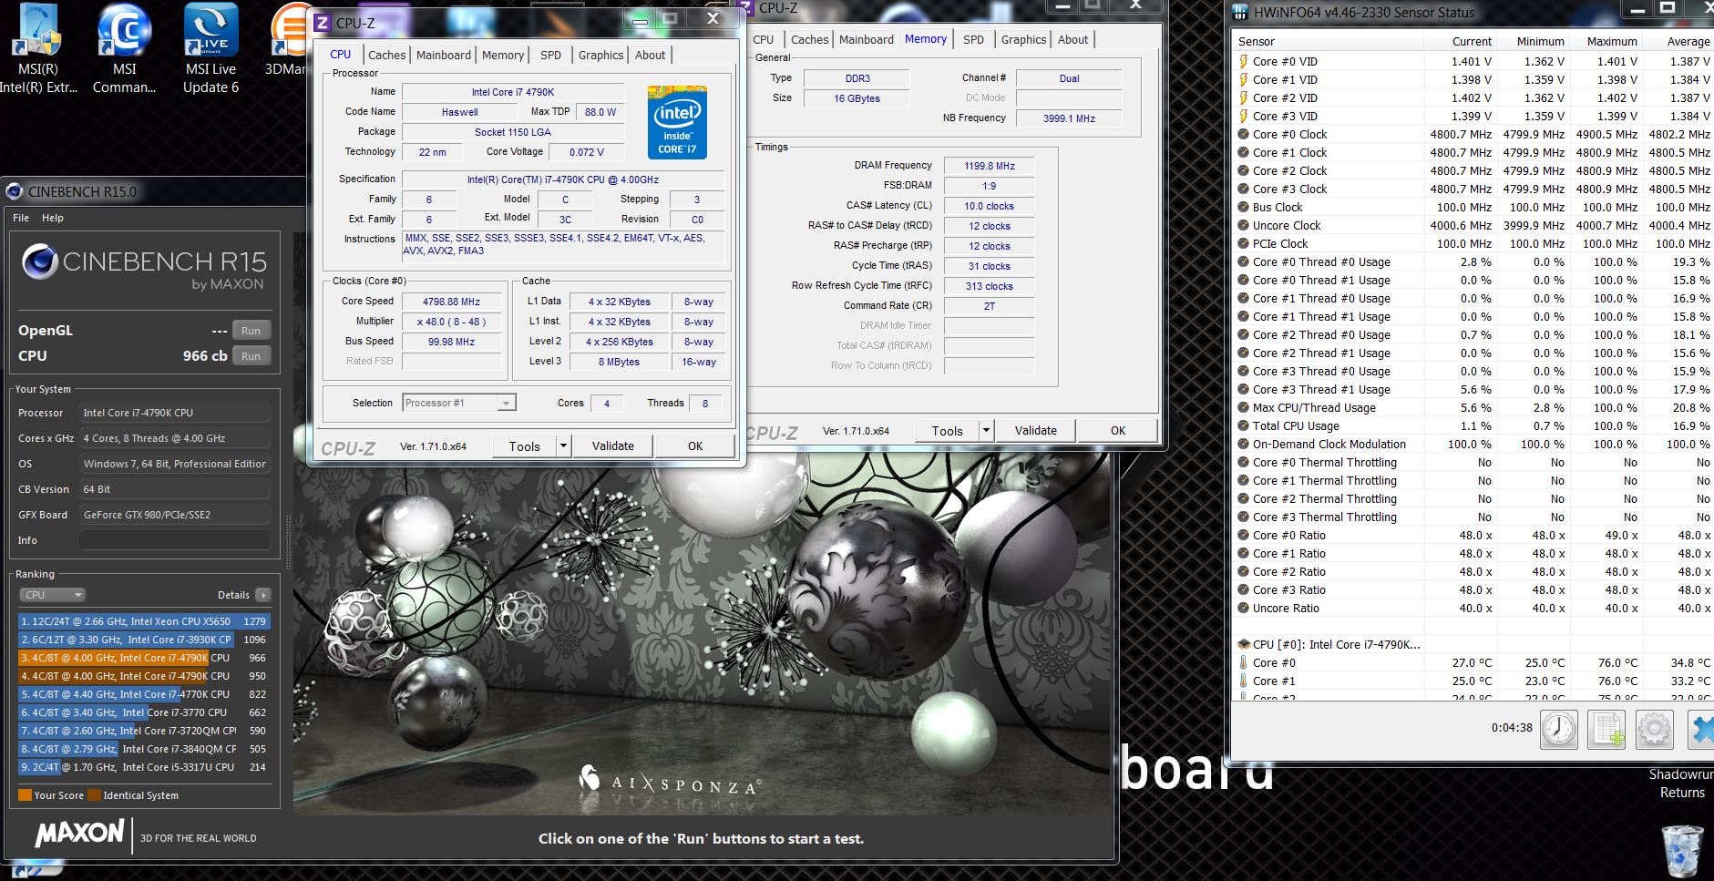Select ranking row with score 966
Image resolution: width=1714 pixels, height=881 pixels.
pos(144,658)
